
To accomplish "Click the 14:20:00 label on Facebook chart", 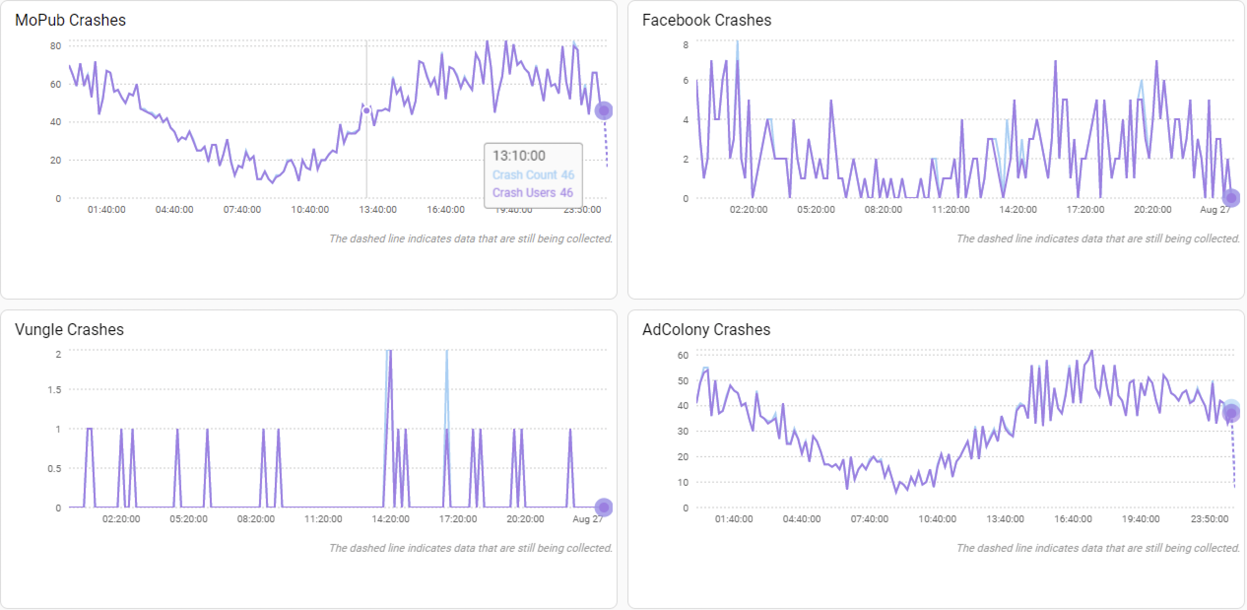I will (x=1018, y=210).
